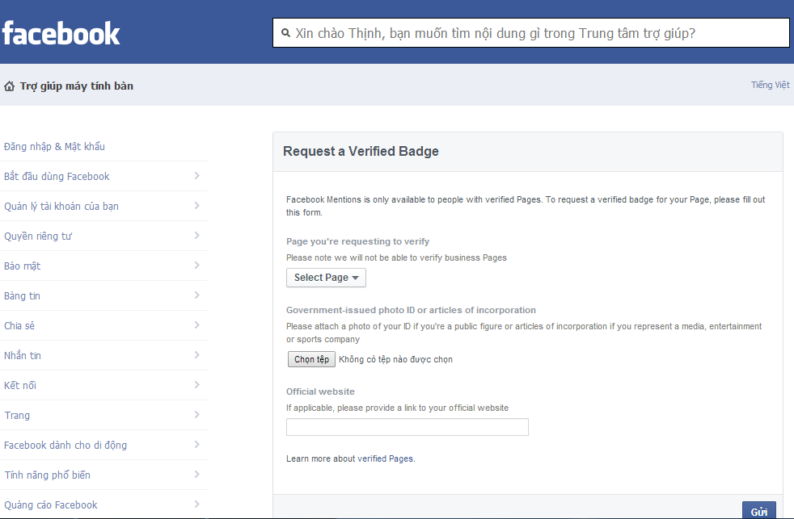Open Bảng tin topic
Screen dimensions: 794x519
(22, 295)
